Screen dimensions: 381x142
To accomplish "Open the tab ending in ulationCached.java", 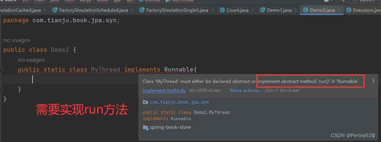I will tap(20, 10).
